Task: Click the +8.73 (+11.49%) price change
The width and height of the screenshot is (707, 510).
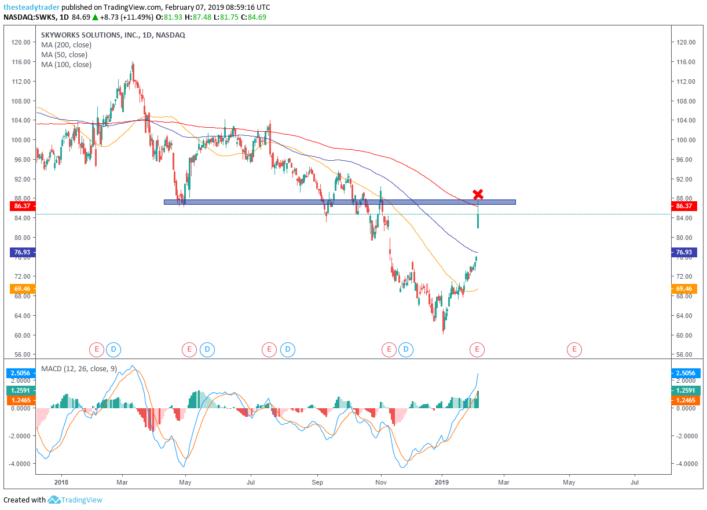Action: pyautogui.click(x=126, y=17)
